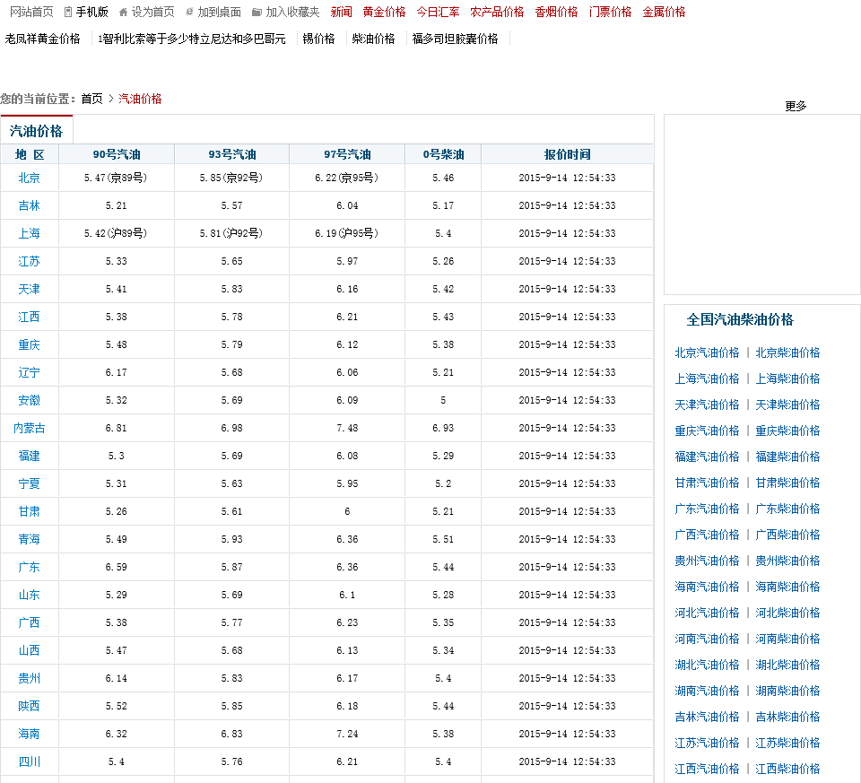Viewport: 861px width, 783px height.
Task: Open the 广东汽油价格 sidebar link
Action: [707, 509]
